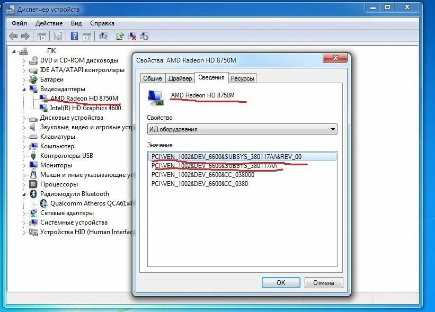Expand Дисковые устройства node
Screen dimensions: 435x312
[x=24, y=118]
